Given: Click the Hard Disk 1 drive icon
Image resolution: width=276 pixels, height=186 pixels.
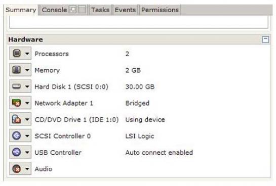Looking at the screenshot, I should [17, 86].
